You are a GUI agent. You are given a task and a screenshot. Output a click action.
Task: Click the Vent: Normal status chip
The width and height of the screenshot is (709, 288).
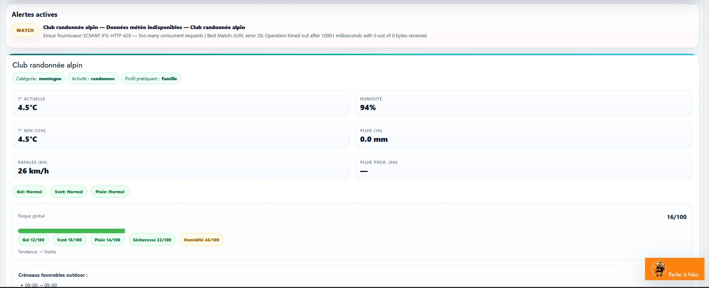coord(68,192)
